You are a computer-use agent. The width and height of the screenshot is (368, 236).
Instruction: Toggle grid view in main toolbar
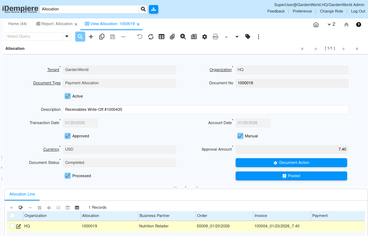(162, 37)
